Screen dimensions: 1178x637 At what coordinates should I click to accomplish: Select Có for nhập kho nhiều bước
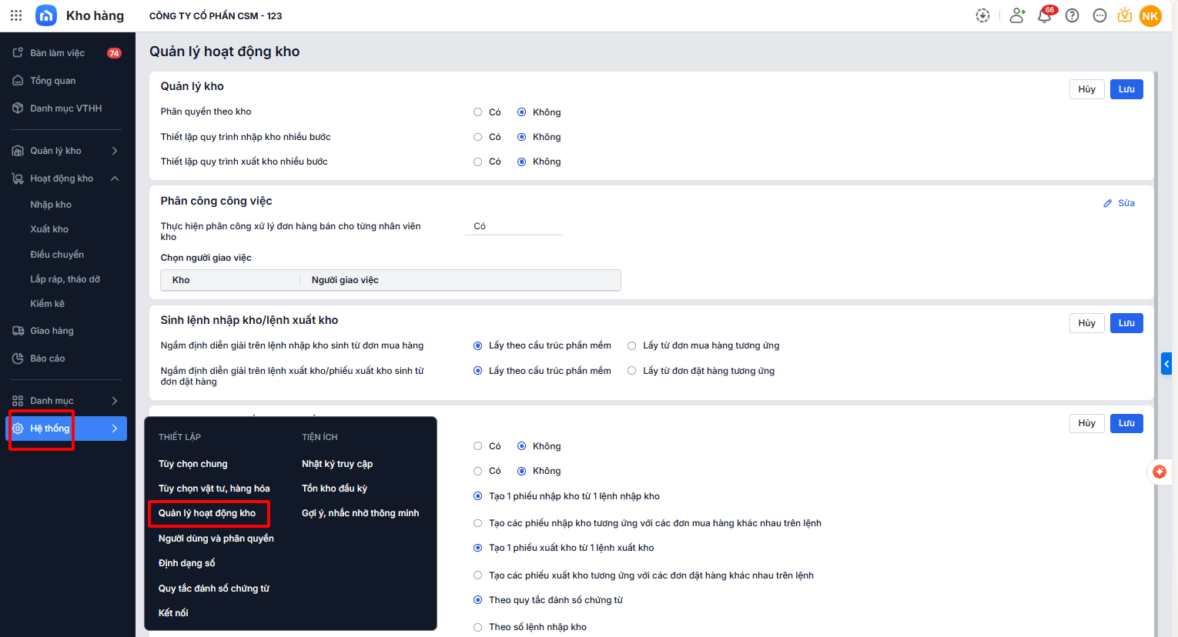point(478,137)
